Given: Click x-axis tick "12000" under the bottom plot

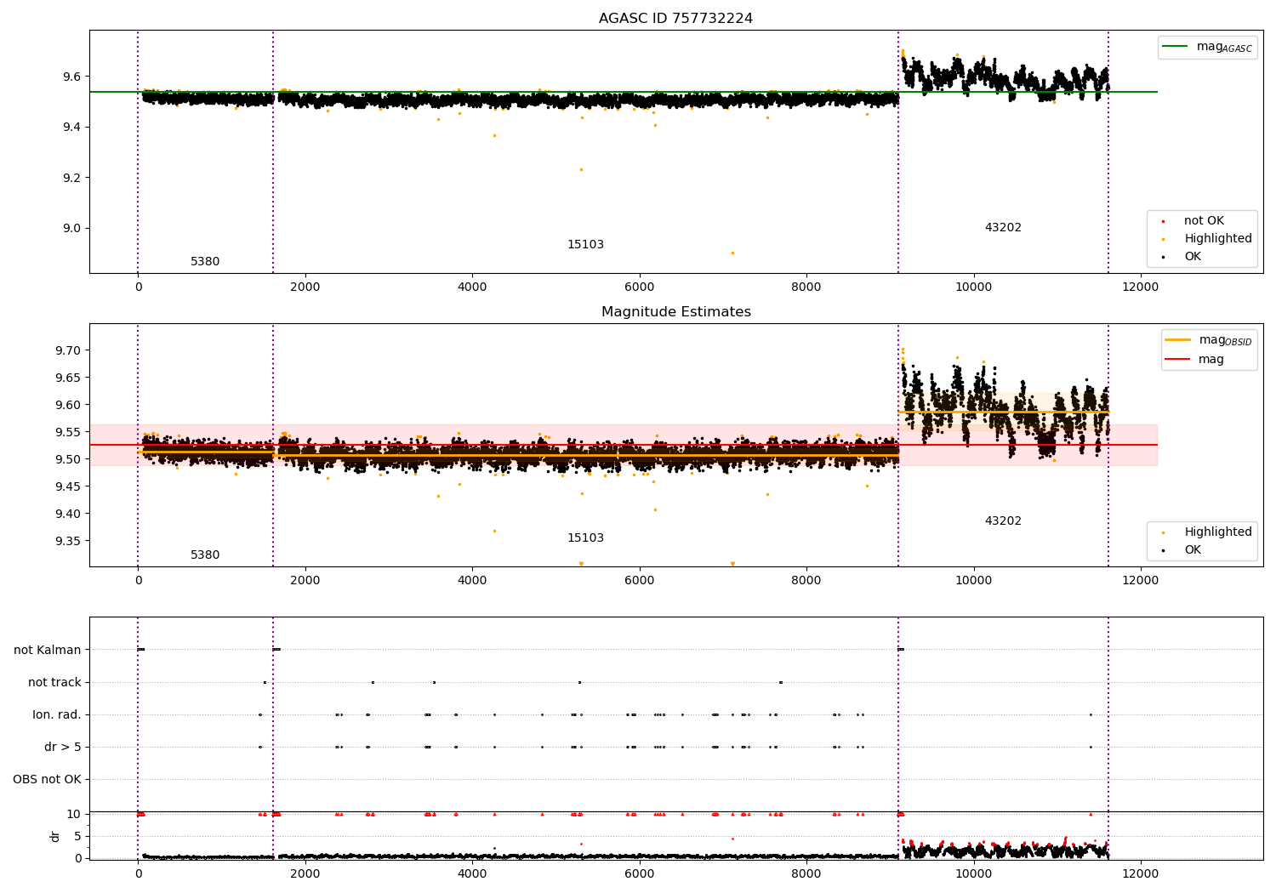Looking at the screenshot, I should coord(1140,873).
